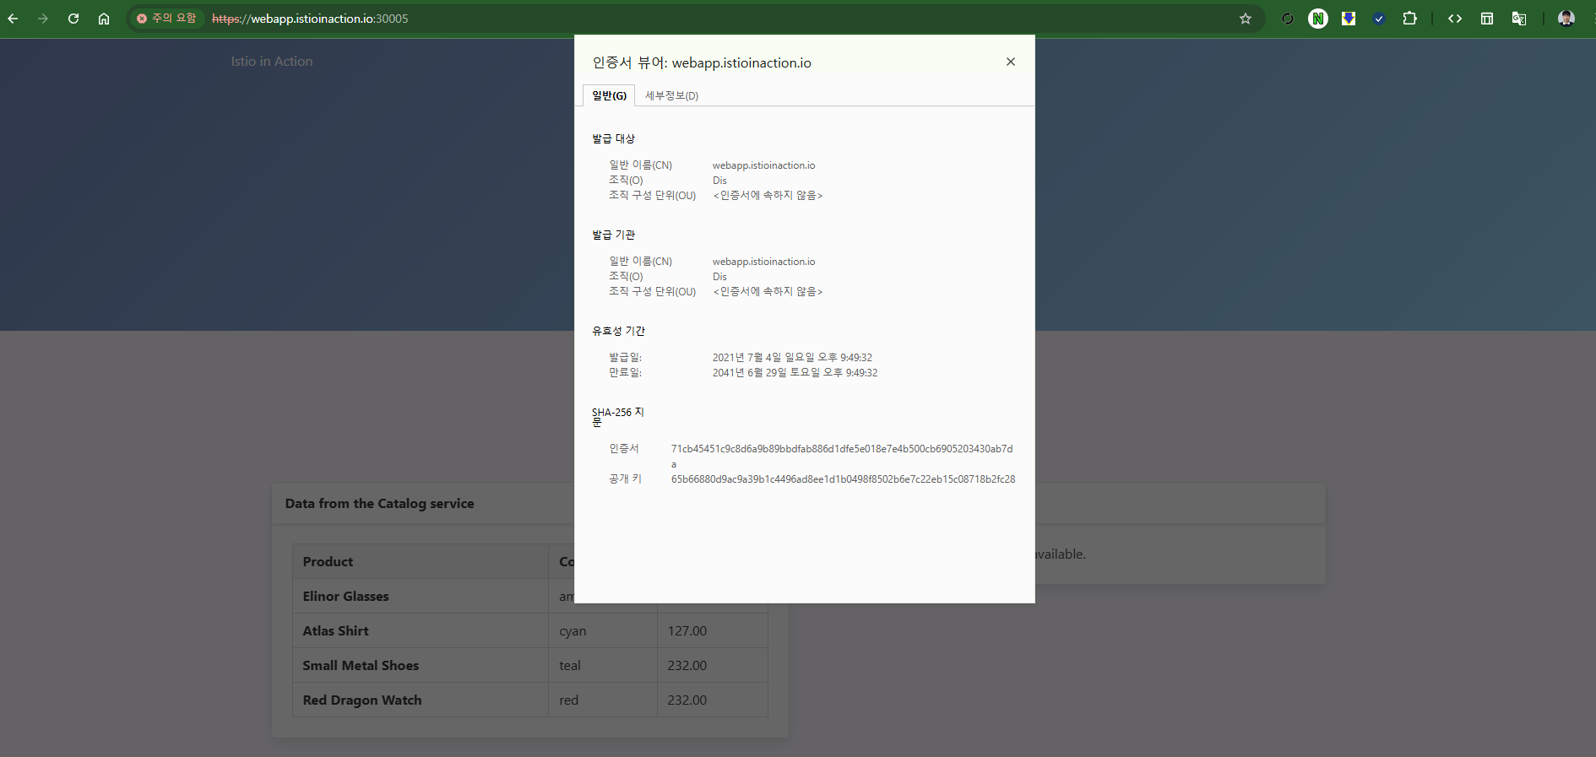Select issued-to common name webapp.istioinaction.io
This screenshot has width=1596, height=757.
[x=763, y=165]
